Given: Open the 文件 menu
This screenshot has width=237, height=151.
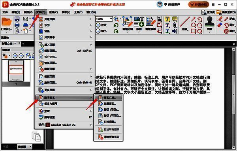Looking at the screenshot, I should (x=5, y=12).
